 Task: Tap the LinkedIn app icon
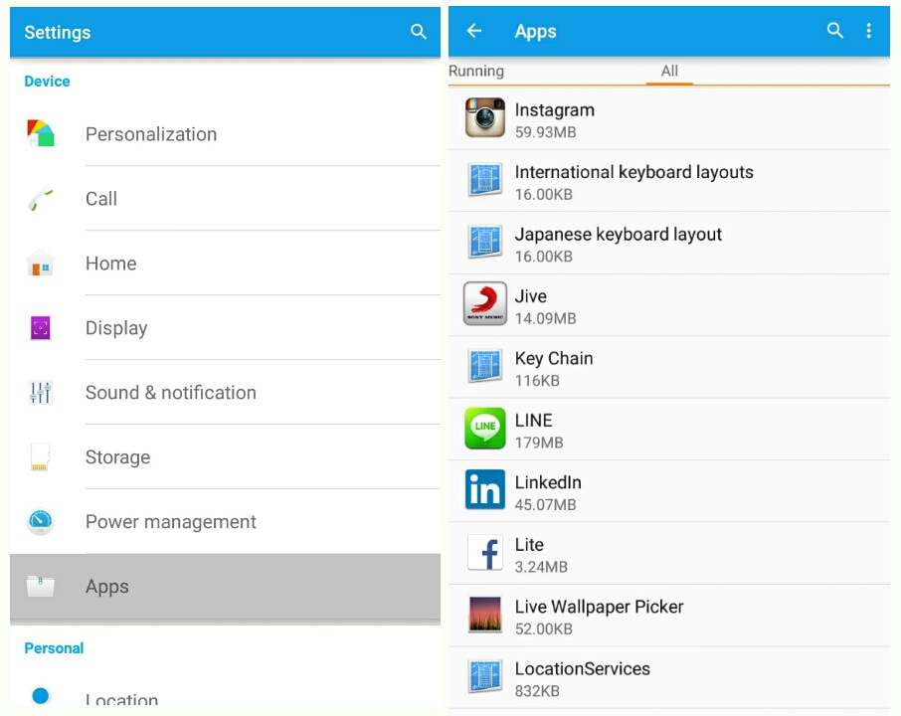tap(485, 490)
